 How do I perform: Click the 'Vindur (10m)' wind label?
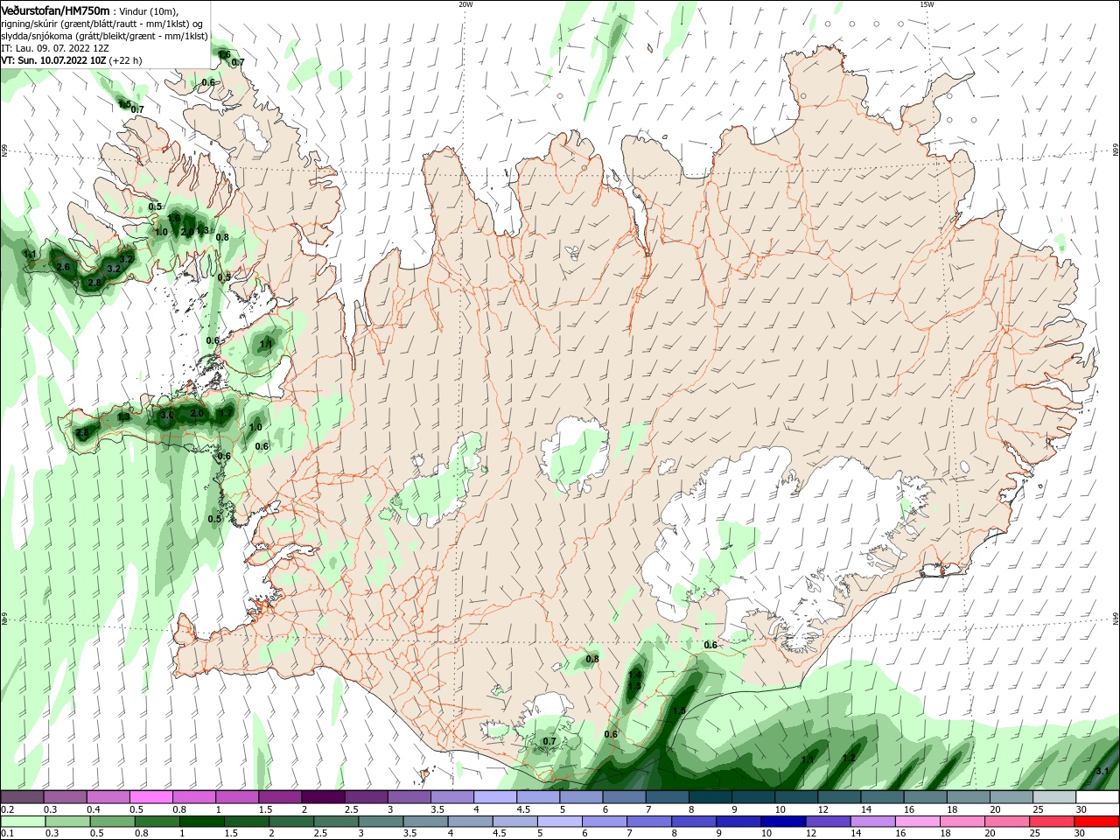click(x=149, y=10)
